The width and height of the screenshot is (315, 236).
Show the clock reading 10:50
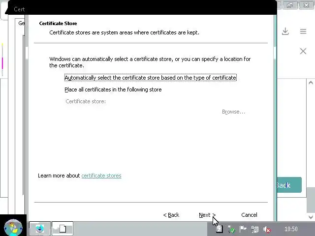pyautogui.click(x=291, y=229)
